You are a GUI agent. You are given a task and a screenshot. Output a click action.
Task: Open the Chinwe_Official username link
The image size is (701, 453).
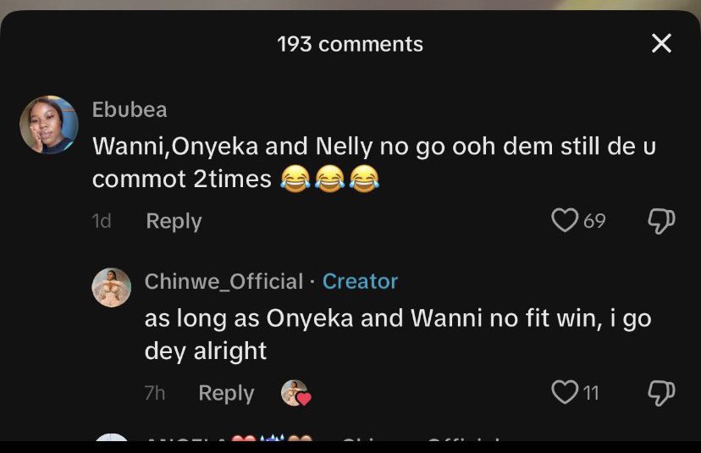224,281
